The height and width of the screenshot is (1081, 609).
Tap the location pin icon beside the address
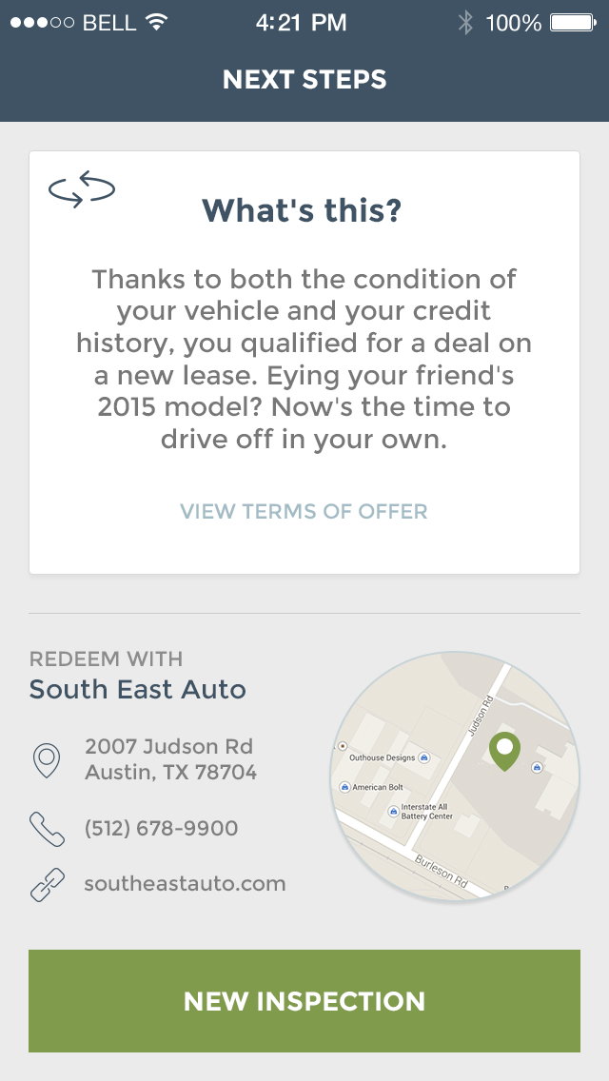click(47, 759)
